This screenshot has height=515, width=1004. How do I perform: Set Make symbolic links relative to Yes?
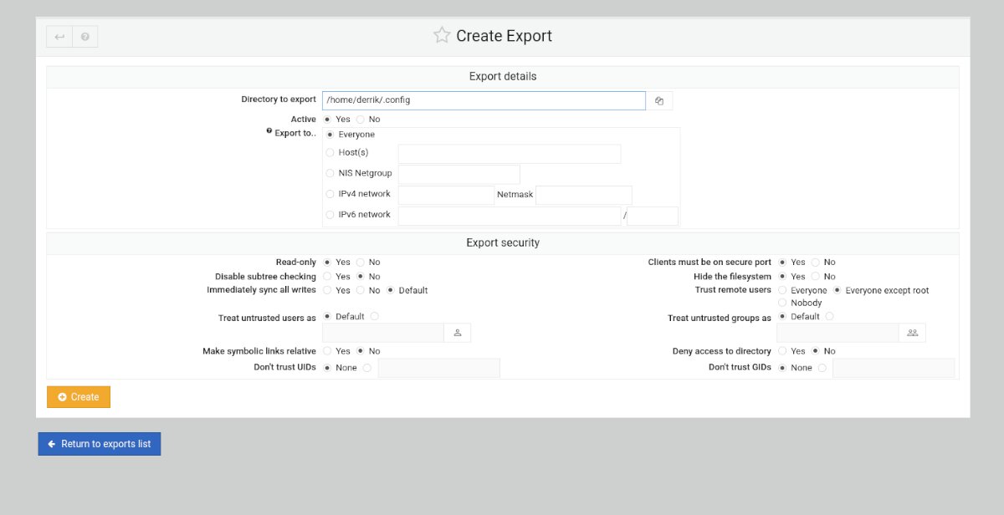(327, 351)
